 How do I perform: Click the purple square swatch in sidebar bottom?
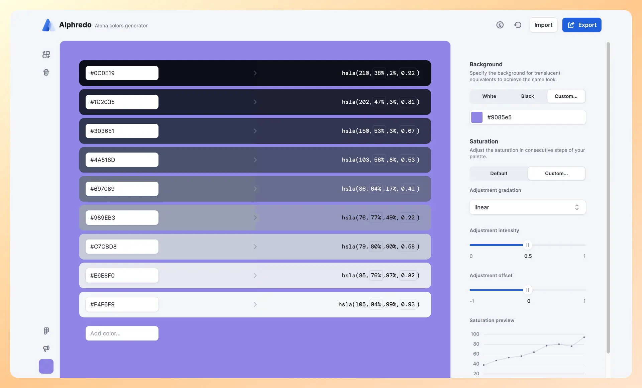pyautogui.click(x=46, y=366)
